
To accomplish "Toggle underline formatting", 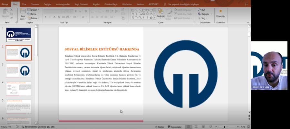I will point(54,17).
